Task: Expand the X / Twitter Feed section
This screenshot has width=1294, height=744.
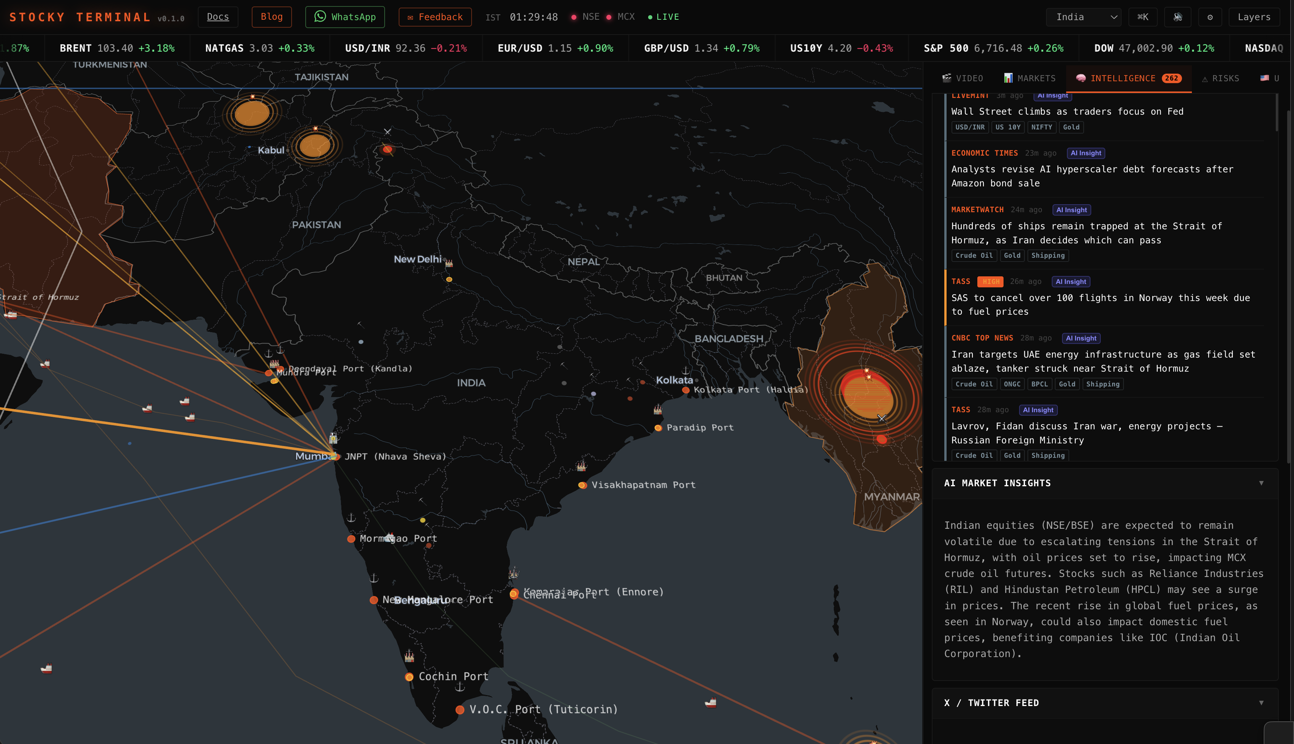Action: tap(1261, 703)
